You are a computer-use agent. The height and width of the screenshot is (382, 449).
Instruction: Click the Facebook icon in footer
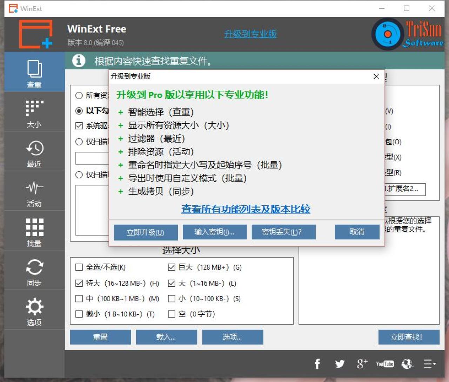[317, 364]
